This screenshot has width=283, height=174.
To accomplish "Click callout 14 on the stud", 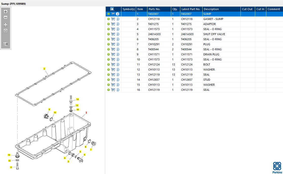I will point(77,99).
